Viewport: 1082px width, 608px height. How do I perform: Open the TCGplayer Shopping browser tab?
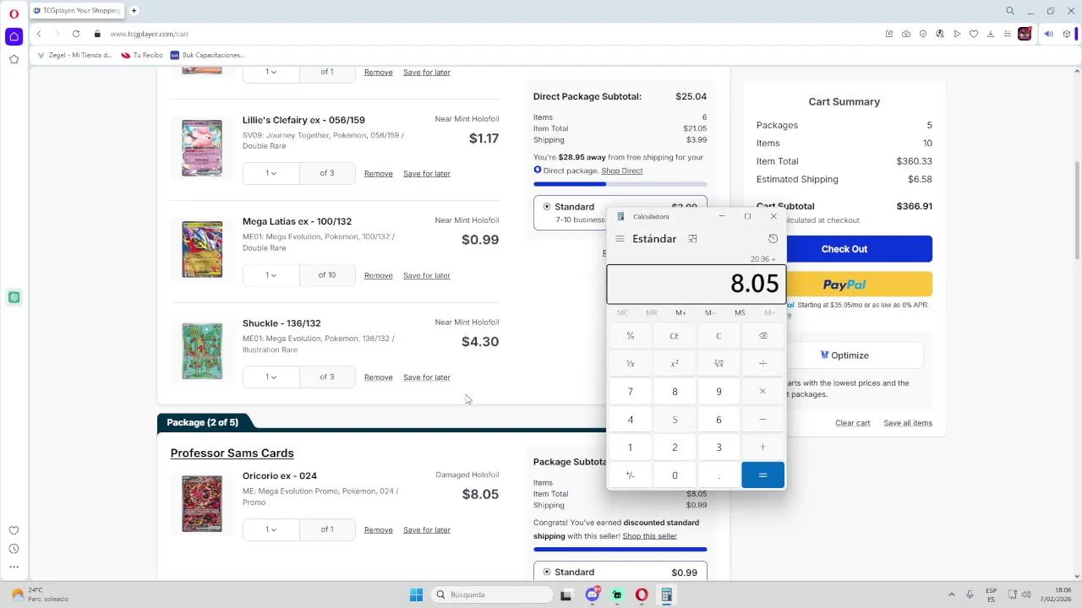[79, 11]
